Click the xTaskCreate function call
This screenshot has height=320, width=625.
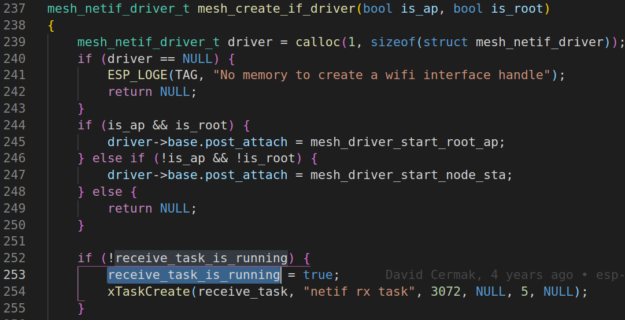pos(149,291)
